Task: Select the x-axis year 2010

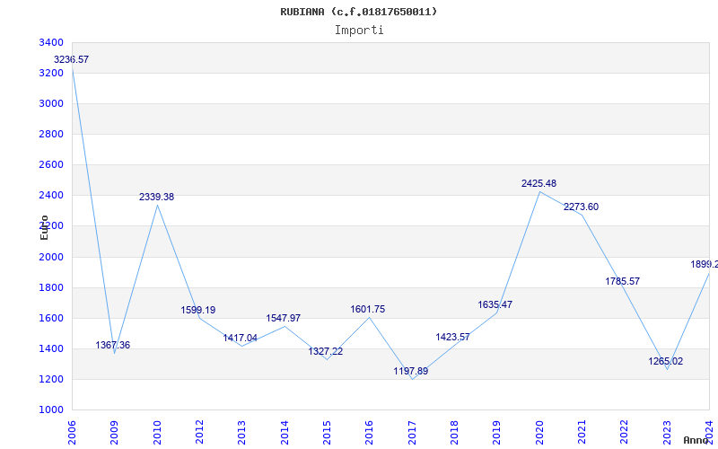Action: tap(157, 433)
